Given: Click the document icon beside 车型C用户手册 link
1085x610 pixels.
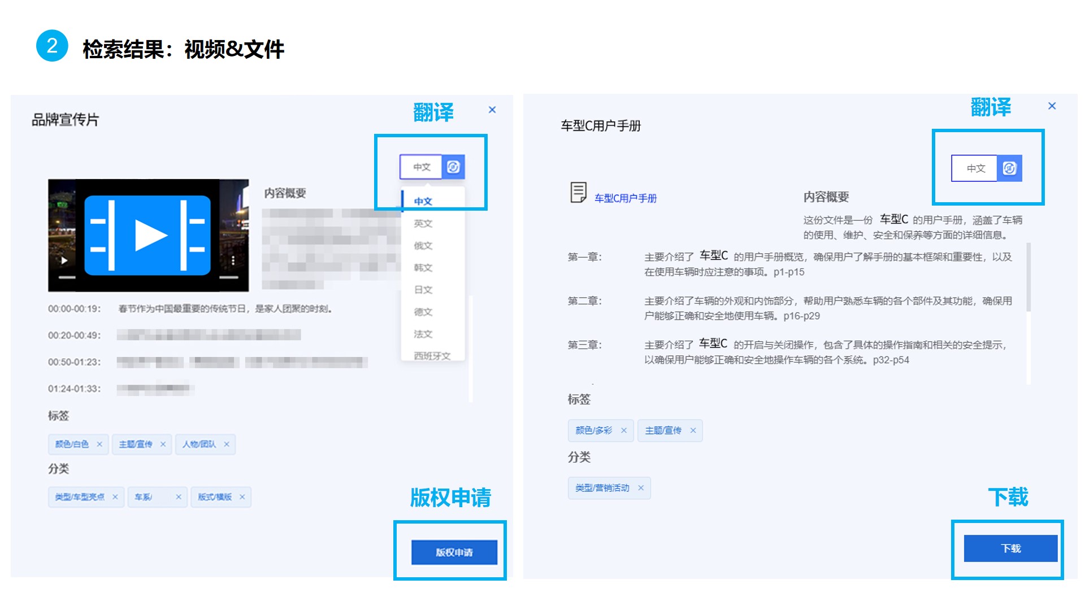Looking at the screenshot, I should pos(578,193).
